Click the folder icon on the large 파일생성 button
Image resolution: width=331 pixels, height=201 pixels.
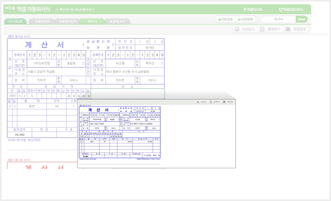288,29
